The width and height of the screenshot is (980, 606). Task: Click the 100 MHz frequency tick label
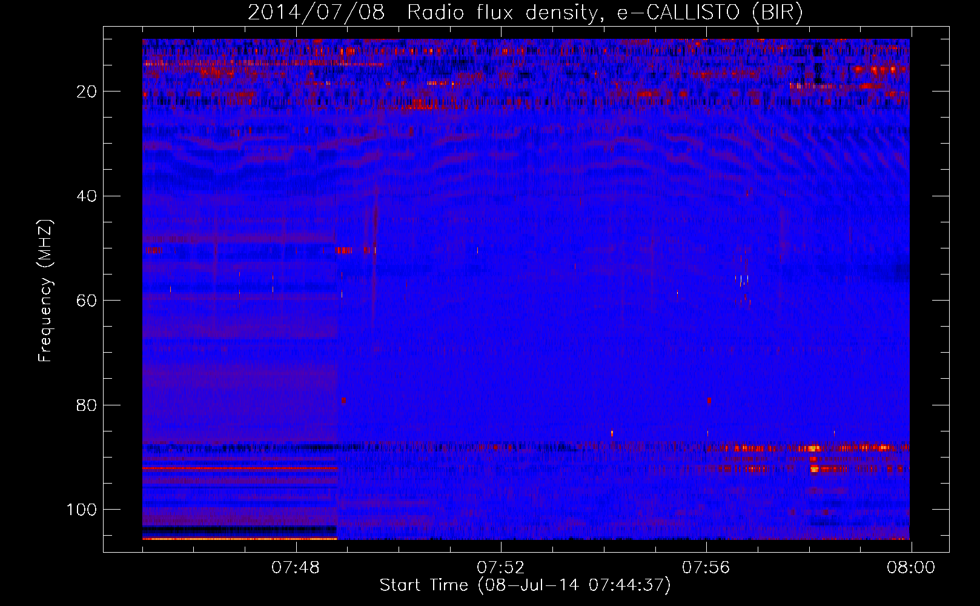coord(82,510)
